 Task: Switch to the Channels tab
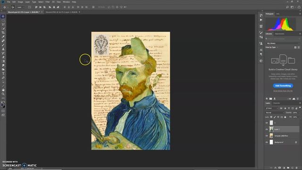[x=277, y=103]
